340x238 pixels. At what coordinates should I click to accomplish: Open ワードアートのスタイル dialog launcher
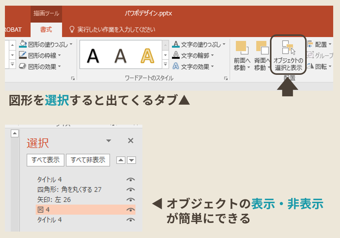pos(226,78)
